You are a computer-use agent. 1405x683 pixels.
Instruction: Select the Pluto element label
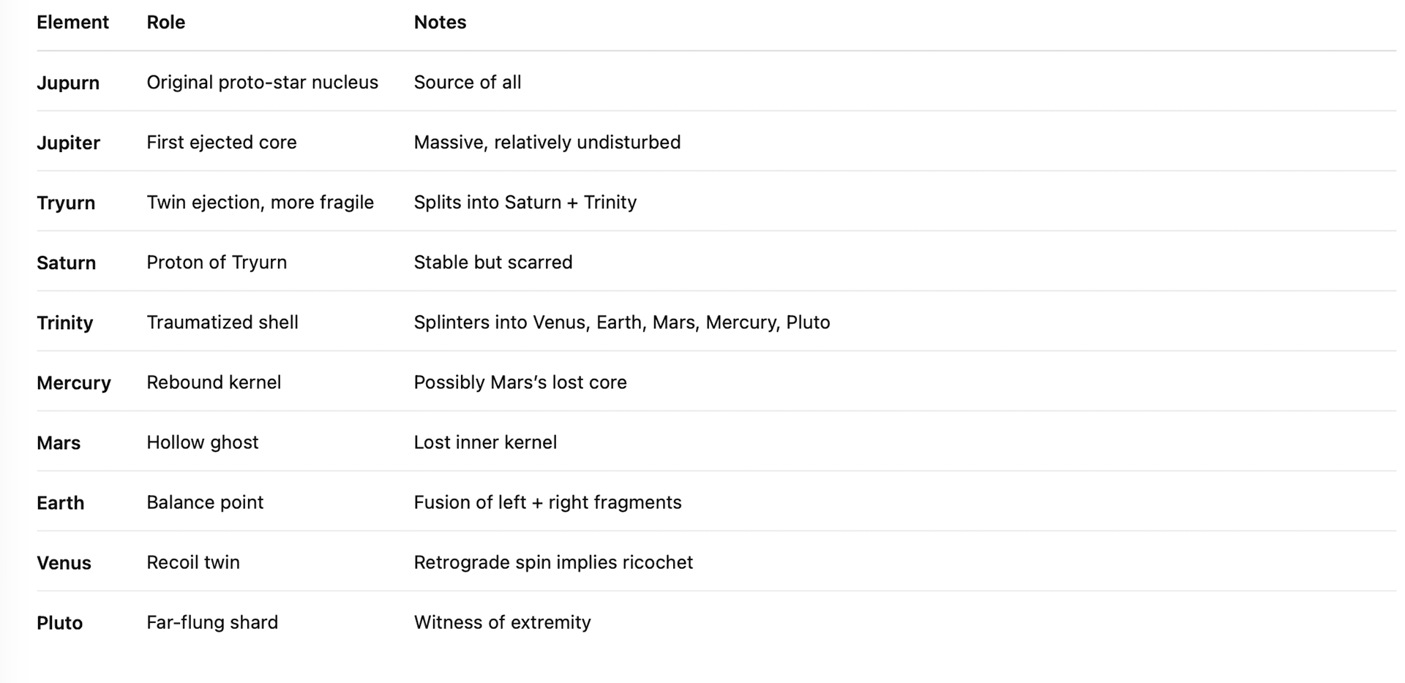(60, 622)
